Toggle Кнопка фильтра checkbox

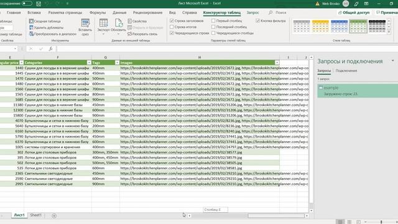coord(258,21)
